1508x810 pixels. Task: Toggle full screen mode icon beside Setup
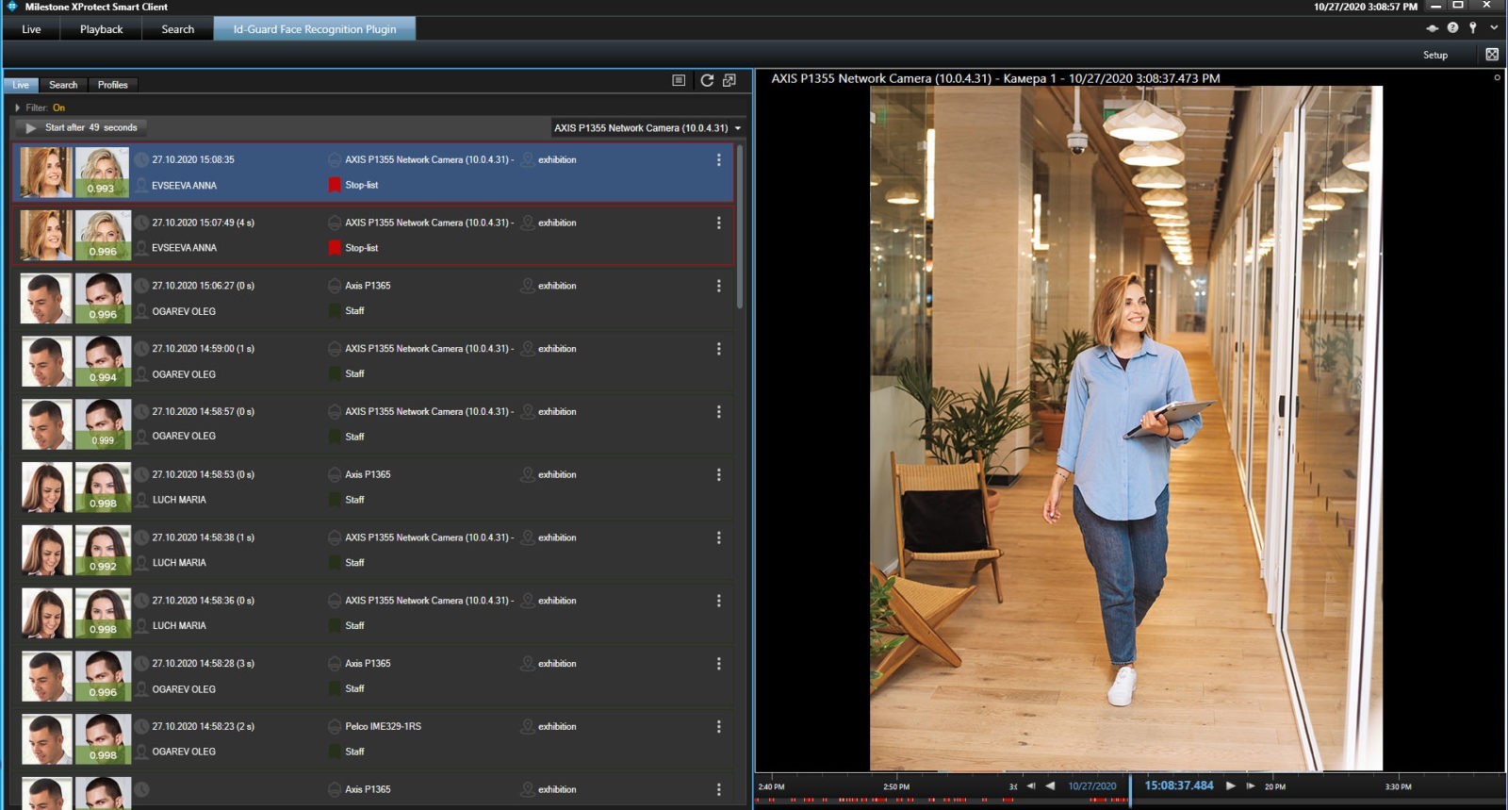click(x=1492, y=55)
